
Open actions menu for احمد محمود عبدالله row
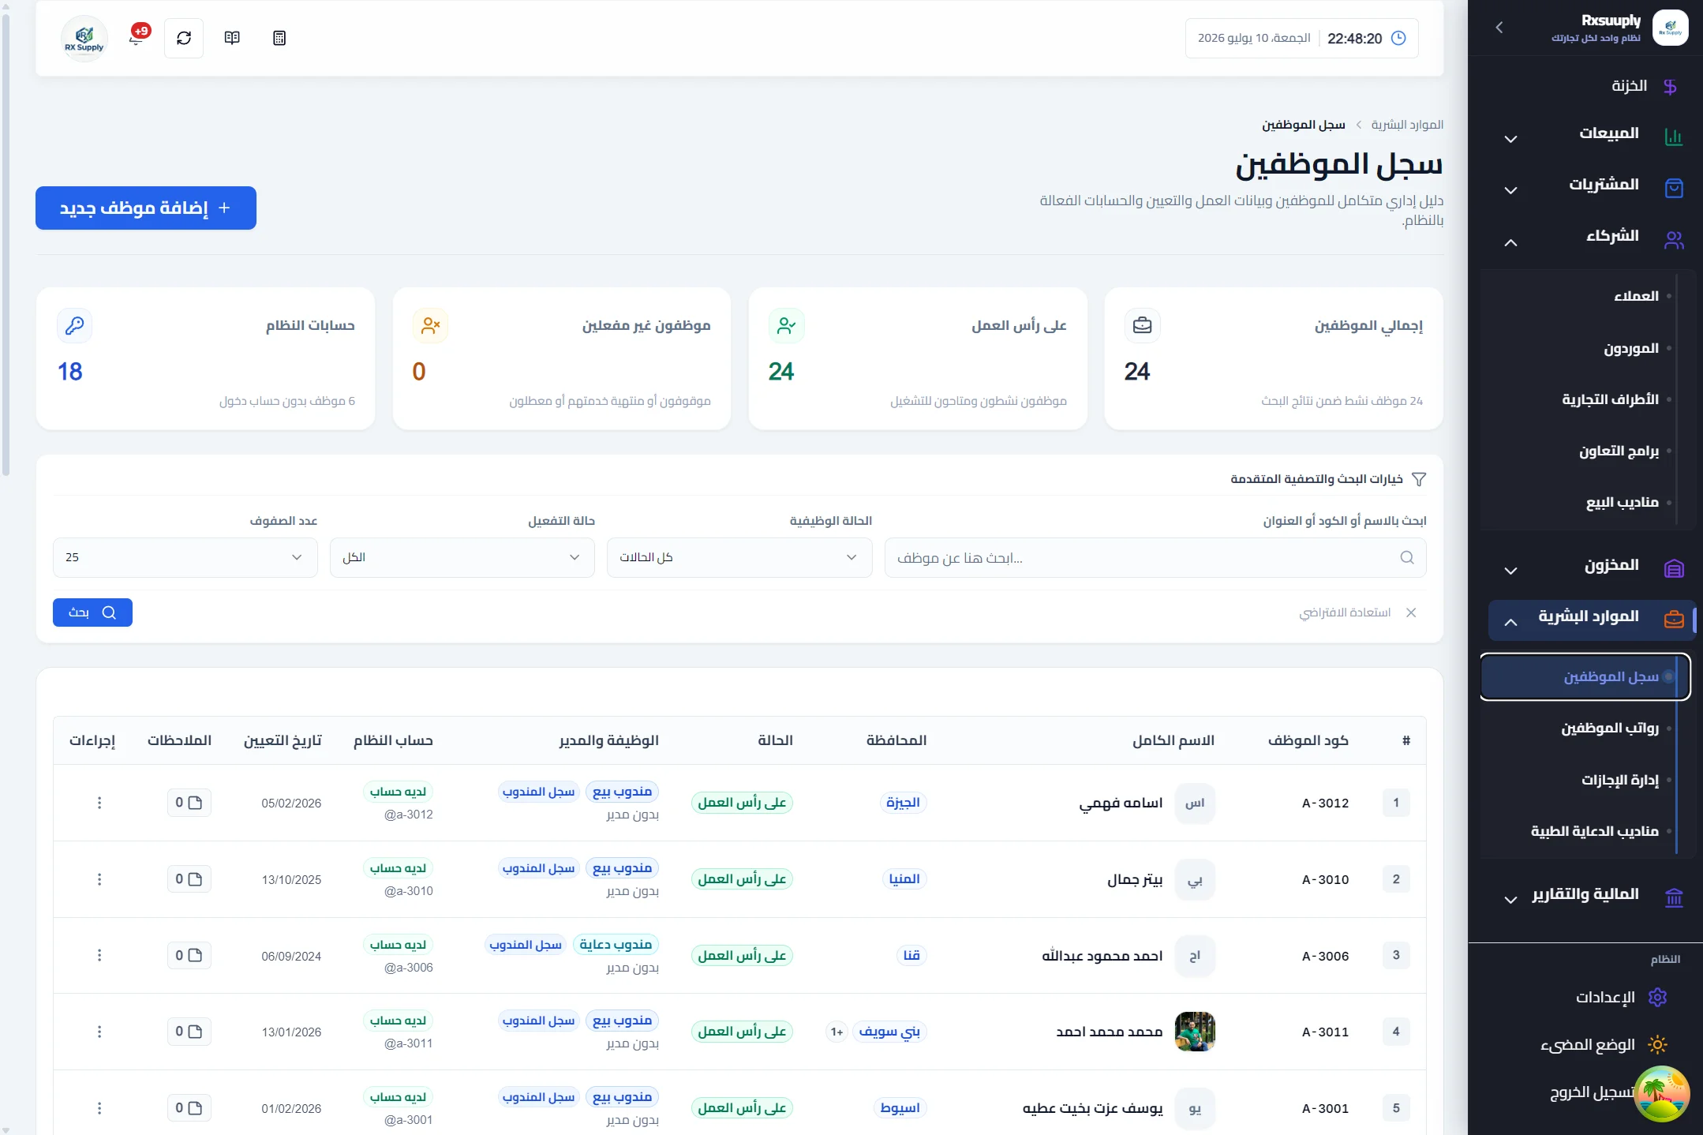(x=99, y=955)
